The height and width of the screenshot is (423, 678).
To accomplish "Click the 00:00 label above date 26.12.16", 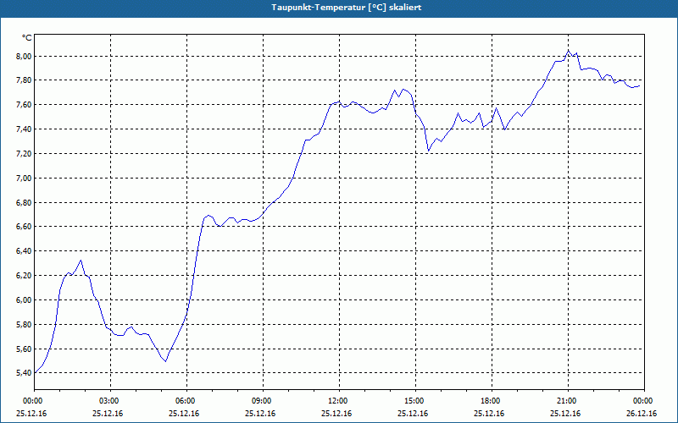I will click(642, 401).
